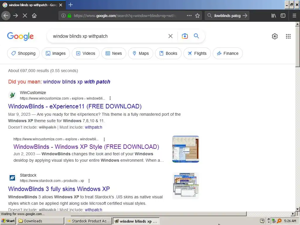
Task: Switch to Stardock Product Activation taskbar window
Action: 88,221
